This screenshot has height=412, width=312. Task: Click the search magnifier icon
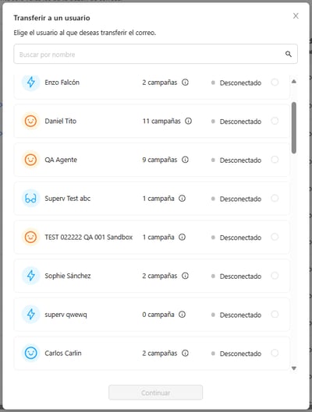click(x=289, y=54)
